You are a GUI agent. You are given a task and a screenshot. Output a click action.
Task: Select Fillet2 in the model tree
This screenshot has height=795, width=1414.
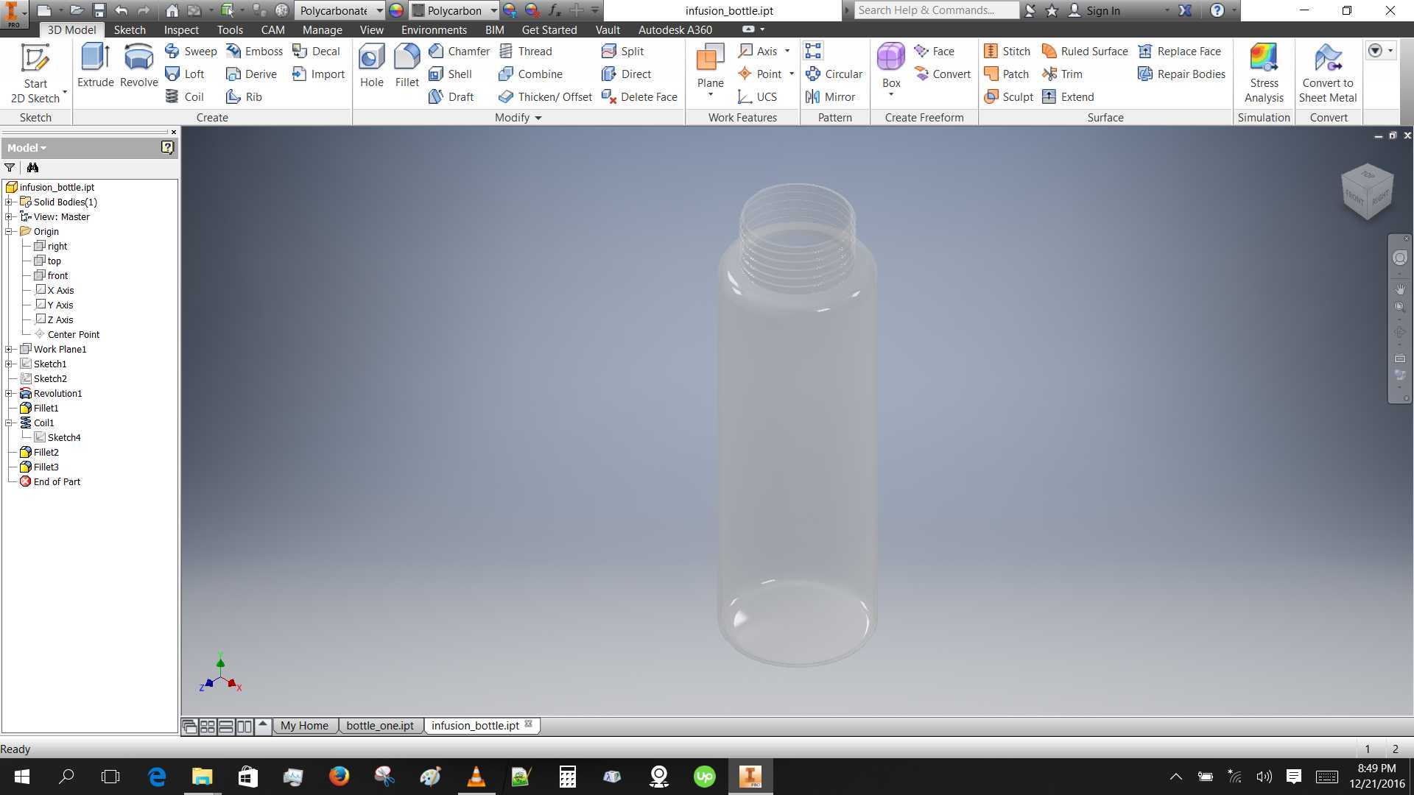[46, 452]
